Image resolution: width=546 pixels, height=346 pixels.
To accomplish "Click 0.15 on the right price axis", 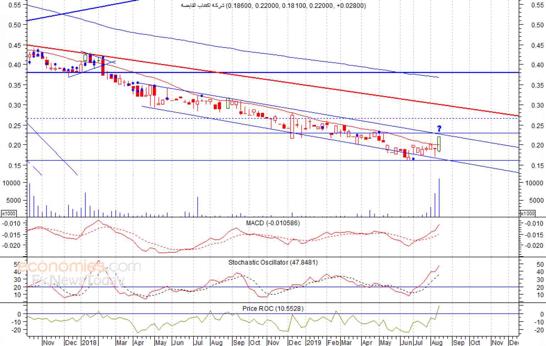I will click(537, 166).
